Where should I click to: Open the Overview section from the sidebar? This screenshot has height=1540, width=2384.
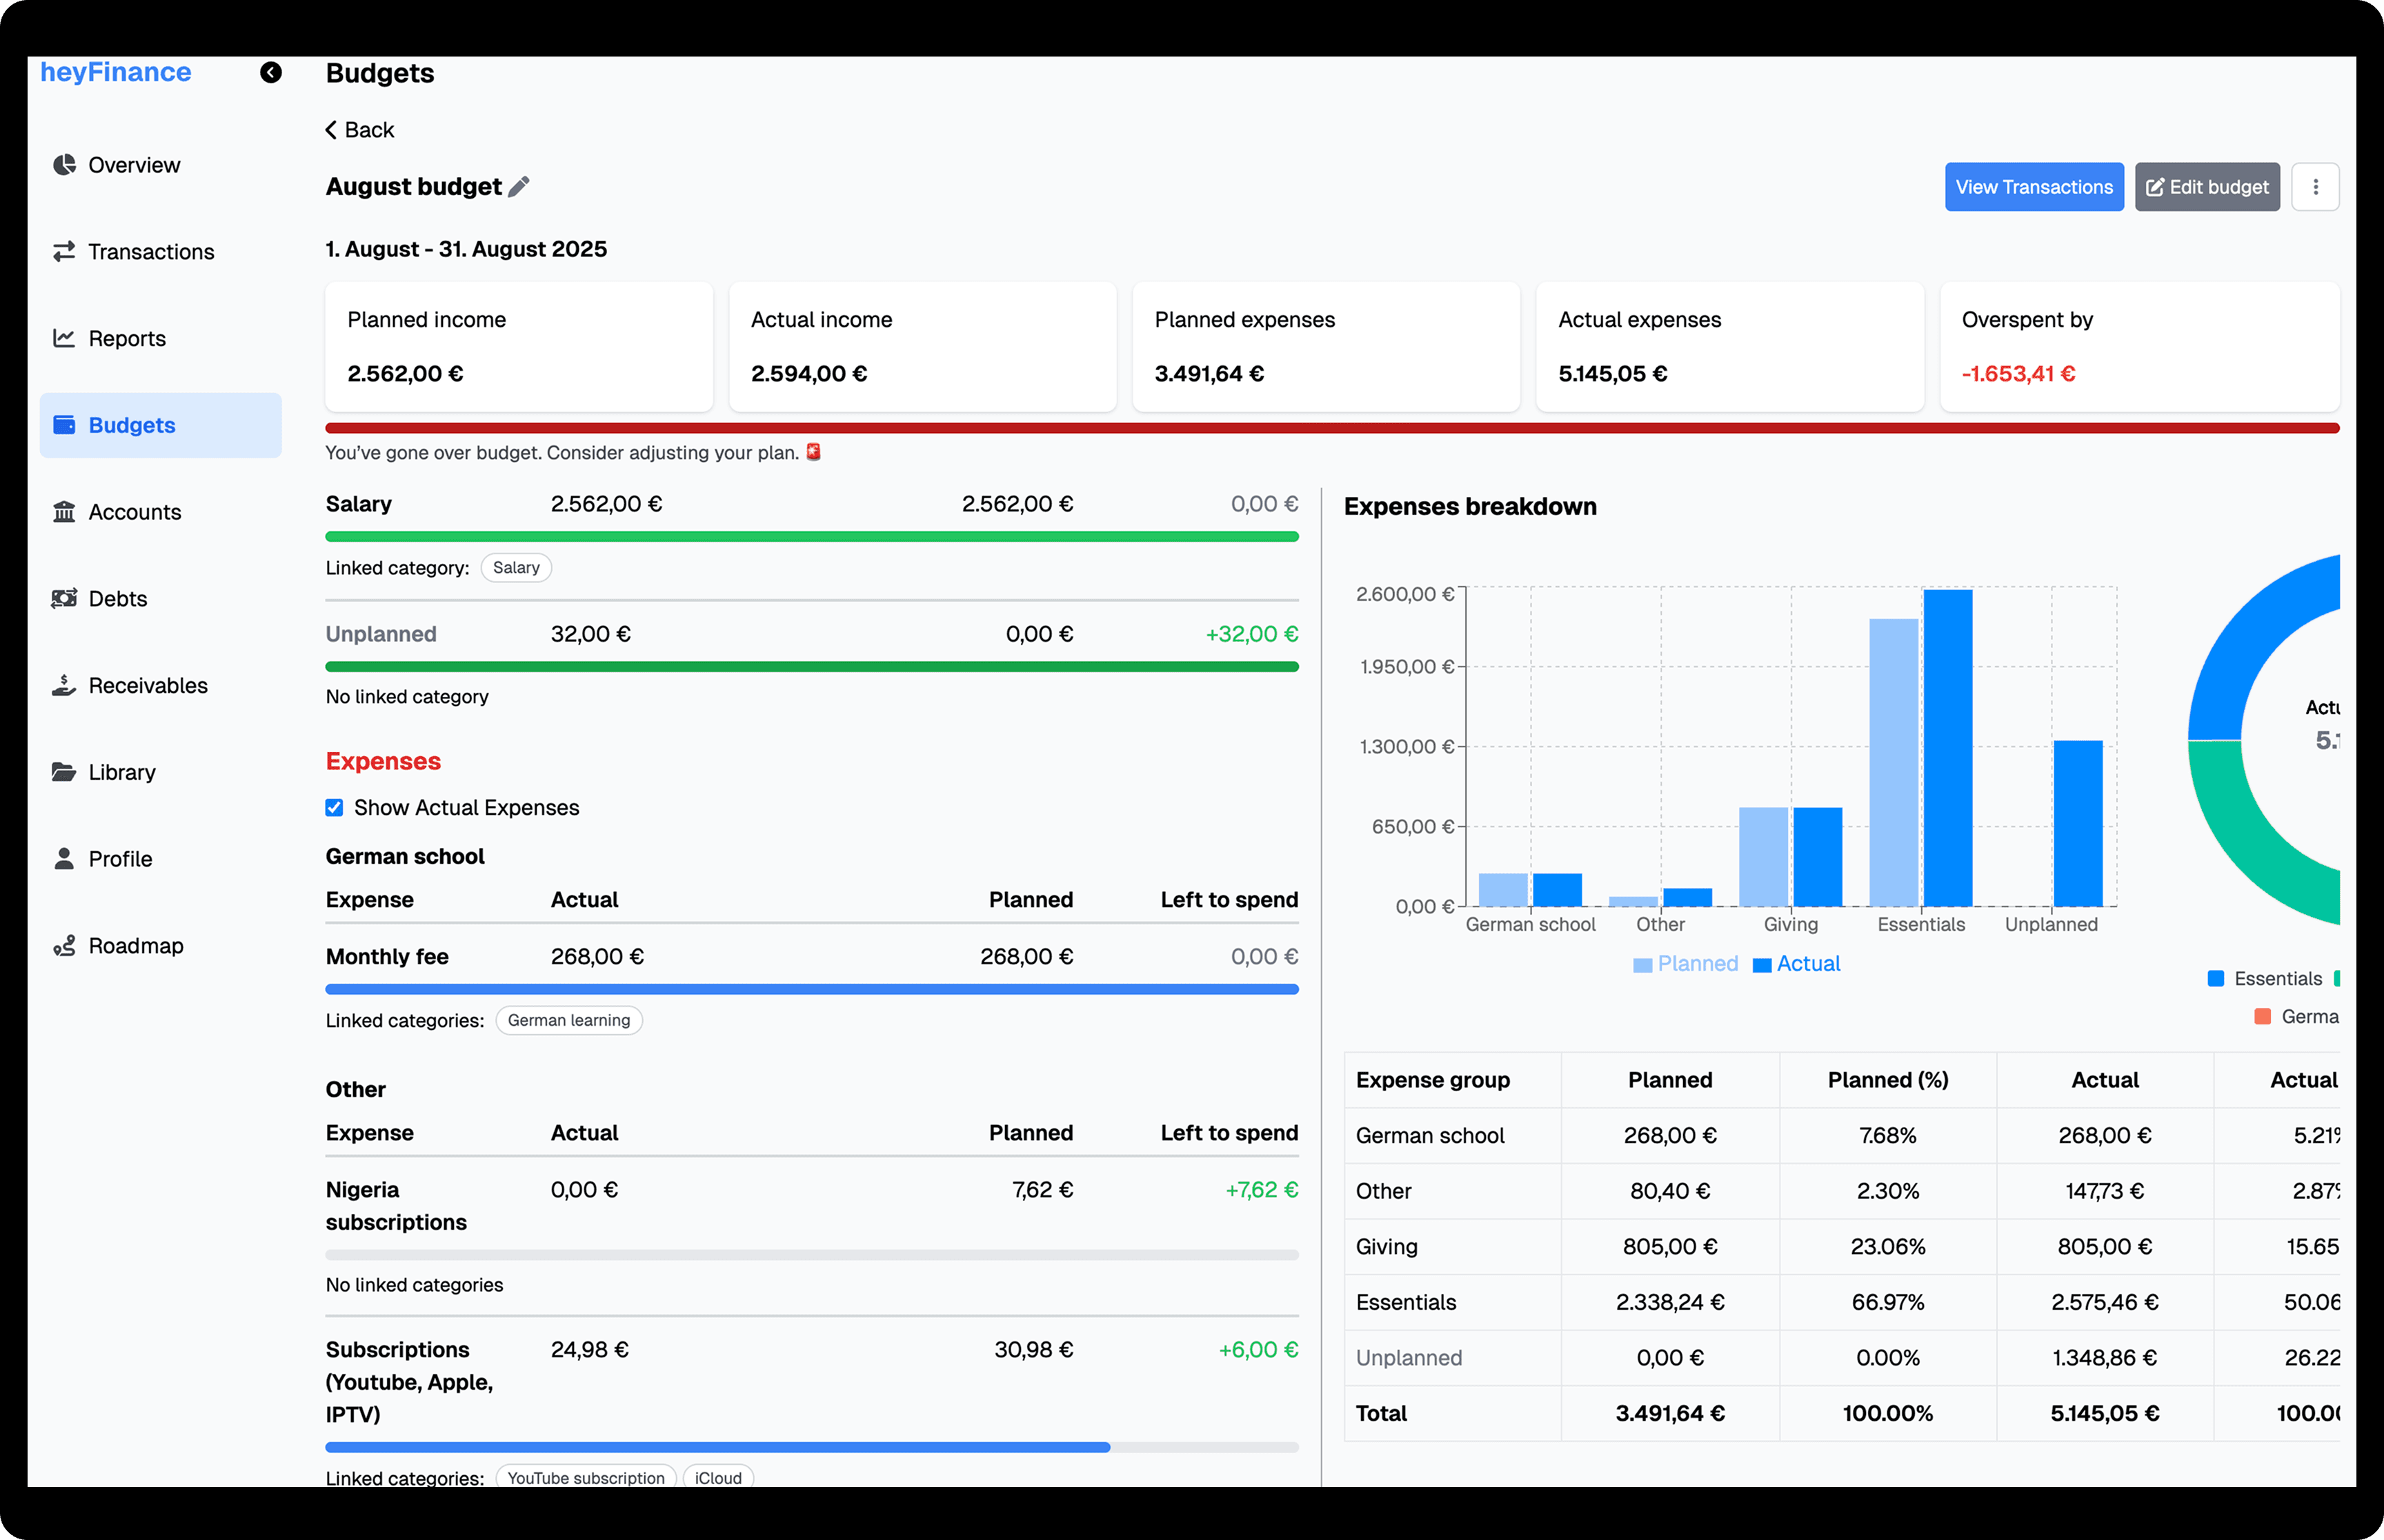64,164
